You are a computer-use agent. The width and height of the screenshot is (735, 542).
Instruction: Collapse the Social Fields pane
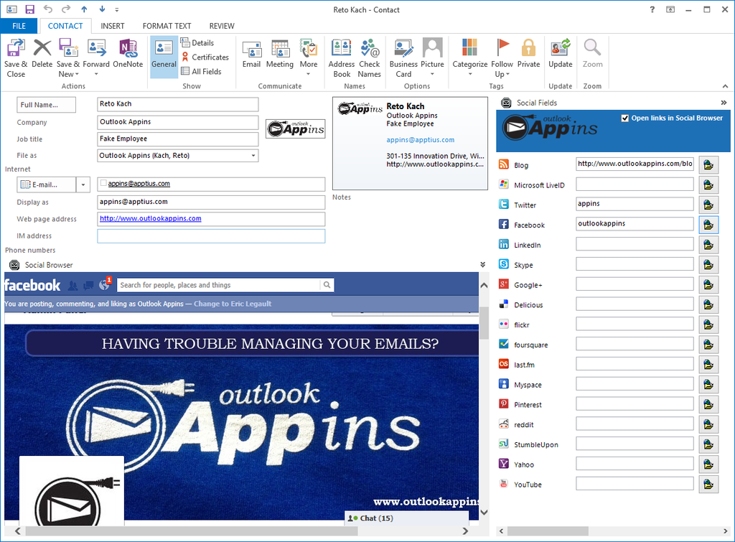724,103
